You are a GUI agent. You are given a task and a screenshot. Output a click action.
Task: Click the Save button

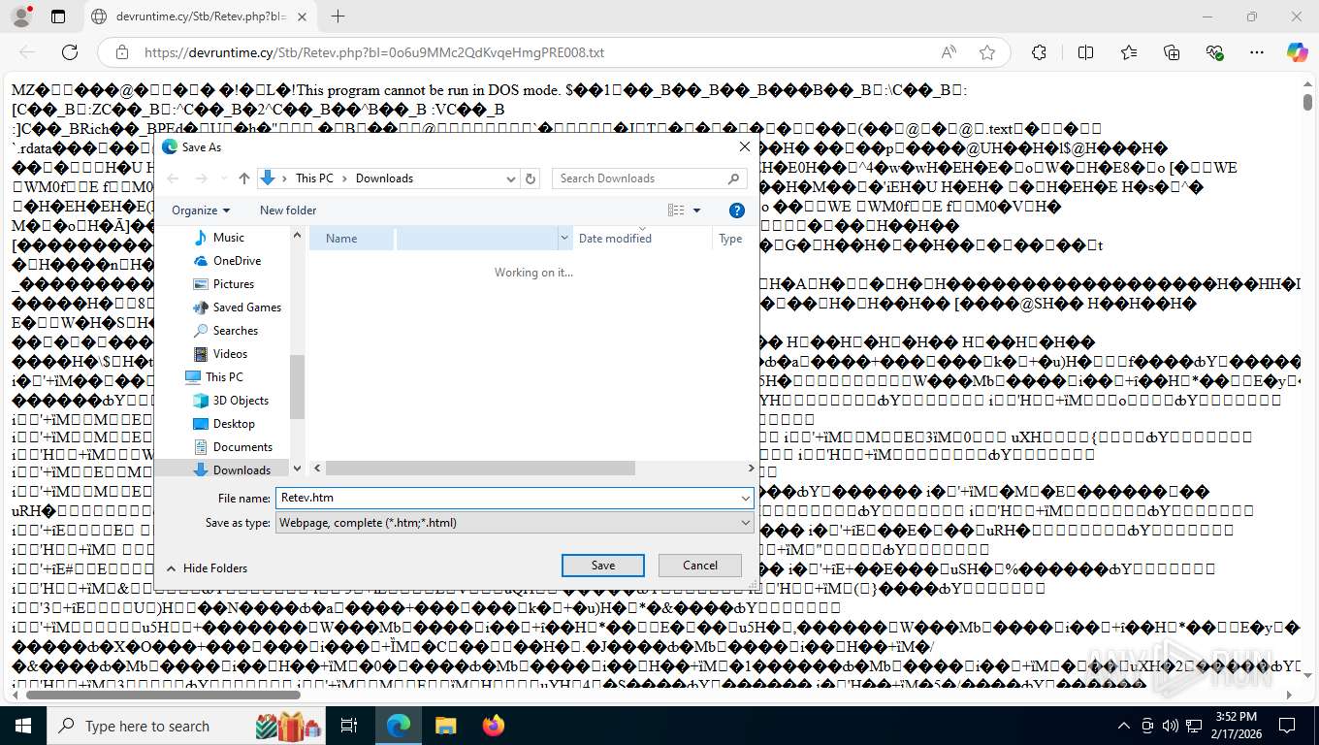pos(603,566)
